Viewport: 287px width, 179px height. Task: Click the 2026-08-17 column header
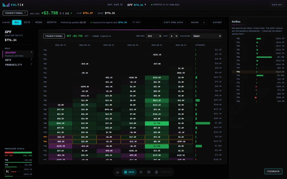click(60, 45)
